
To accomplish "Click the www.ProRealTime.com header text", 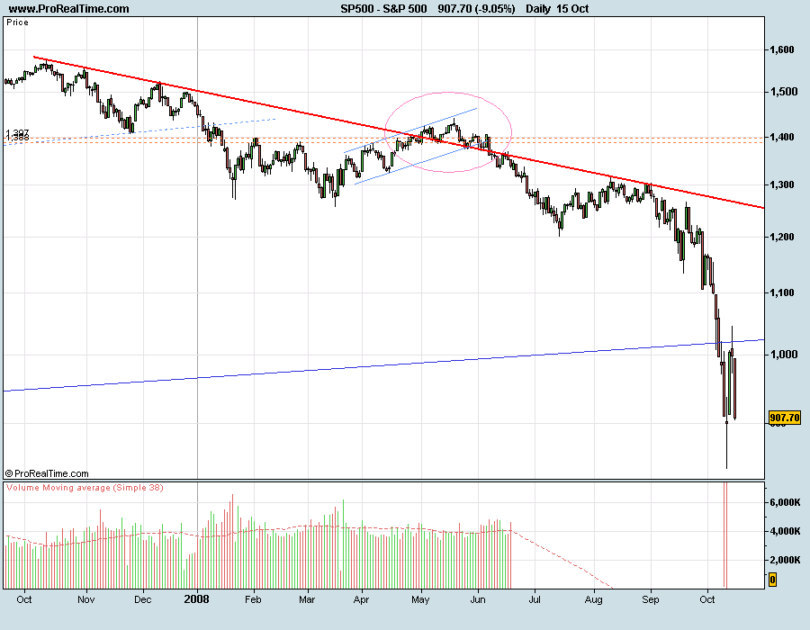I will pos(68,8).
